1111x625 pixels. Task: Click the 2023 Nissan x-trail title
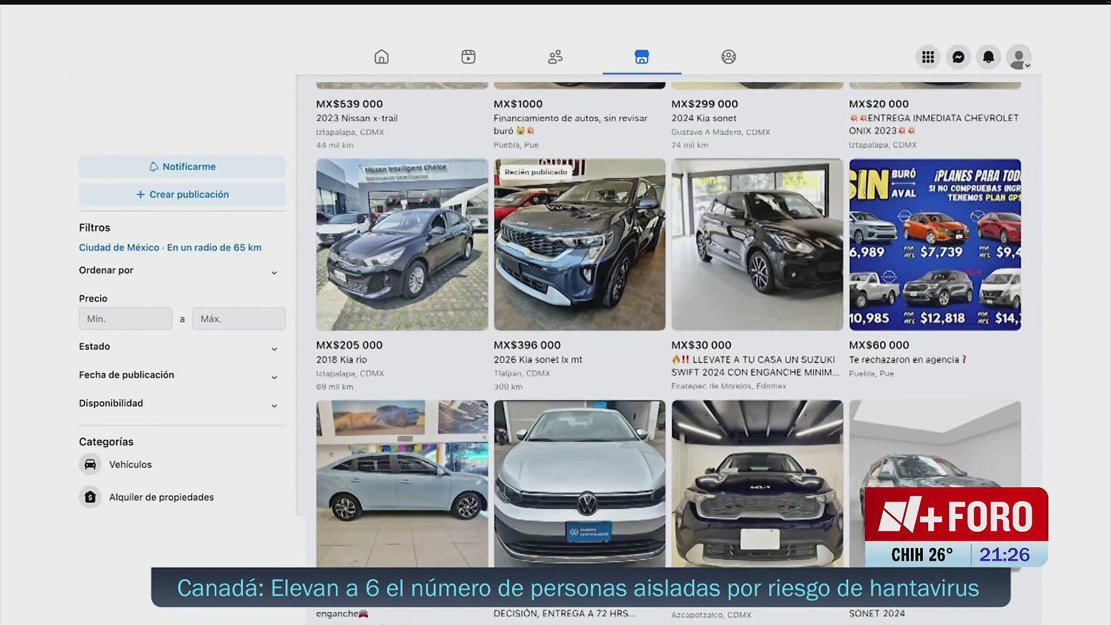tap(356, 118)
